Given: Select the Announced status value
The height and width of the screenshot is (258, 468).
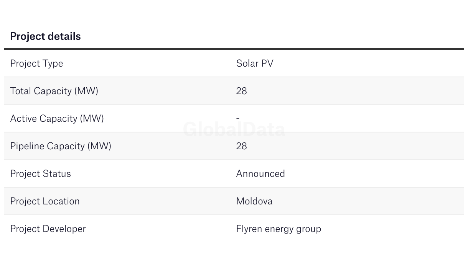Looking at the screenshot, I should pos(260,174).
